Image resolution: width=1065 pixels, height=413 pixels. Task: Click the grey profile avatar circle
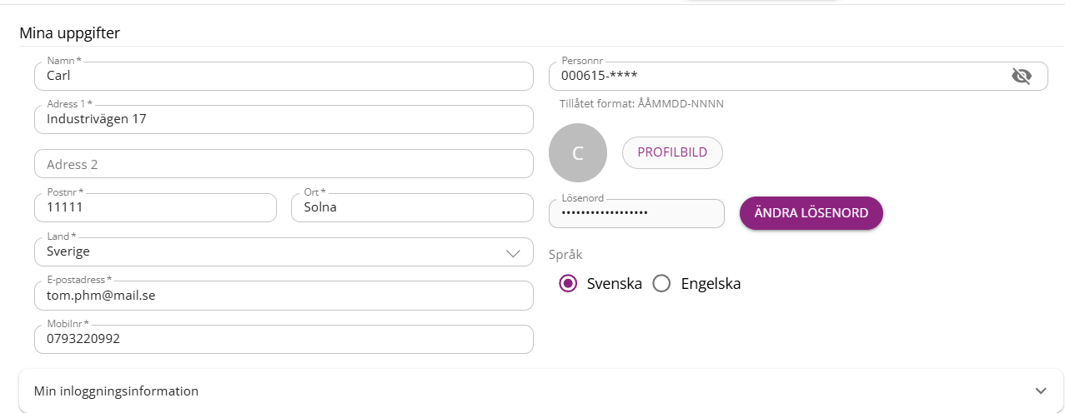coord(578,152)
